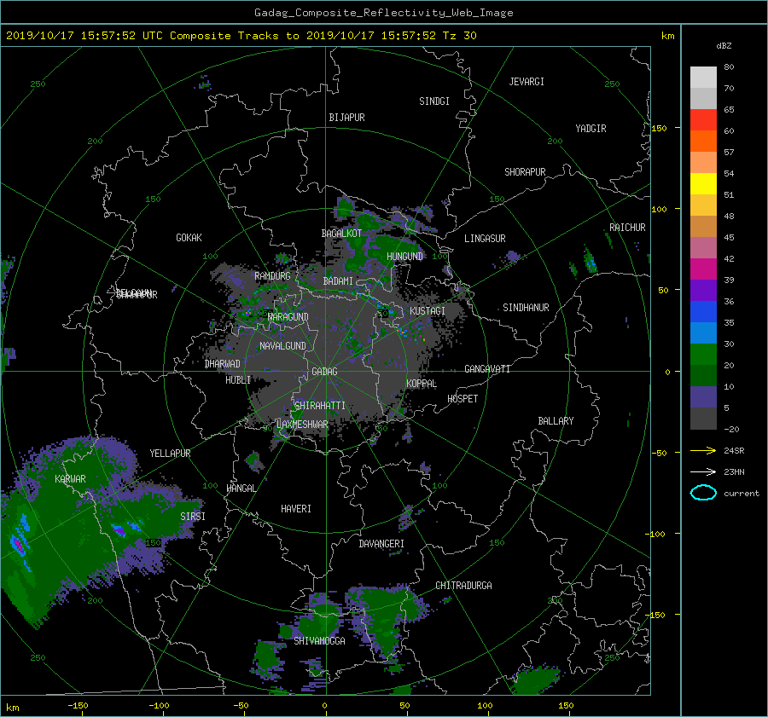Image resolution: width=768 pixels, height=717 pixels.
Task: Select the gray -20 to 5 dBZ swatch
Action: tap(703, 419)
